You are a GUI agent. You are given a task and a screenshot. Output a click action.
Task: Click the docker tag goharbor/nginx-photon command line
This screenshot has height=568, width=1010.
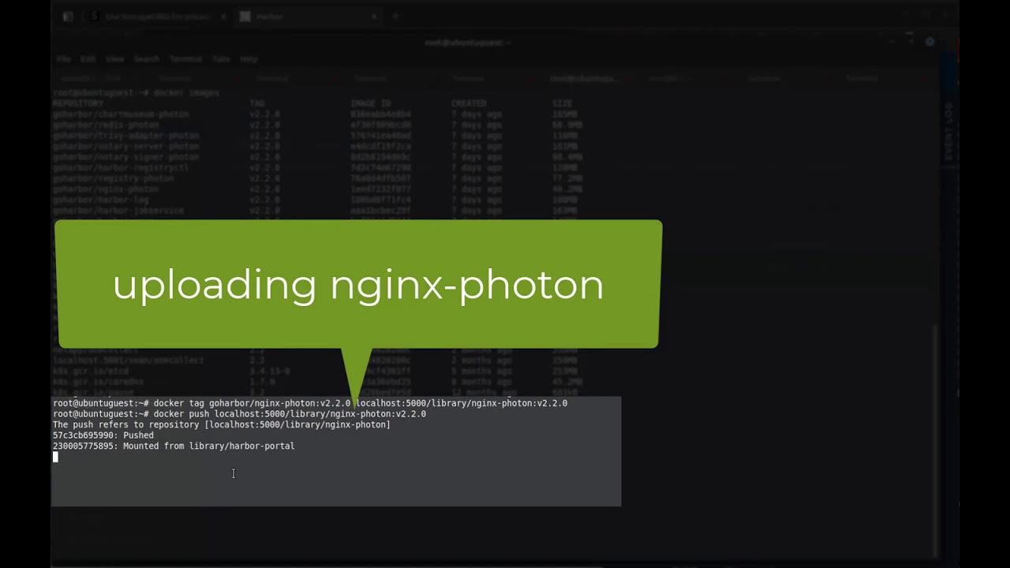[x=310, y=403]
